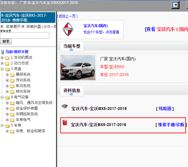Select 5 车身 in the tree
Image resolution: width=188 pixels, height=167 pixels.
click(16, 125)
